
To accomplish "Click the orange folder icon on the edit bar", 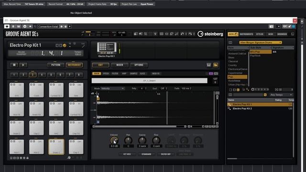I will click(216, 65).
